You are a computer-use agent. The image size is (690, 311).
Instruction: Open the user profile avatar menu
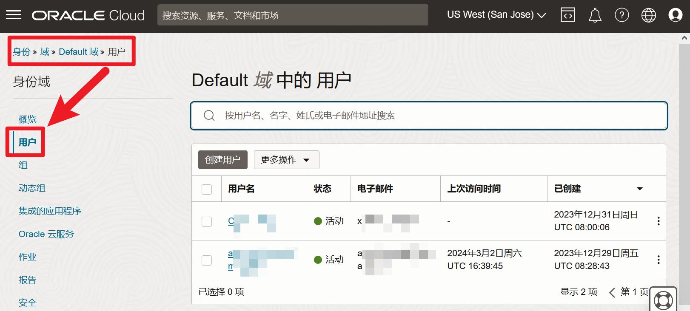click(675, 15)
